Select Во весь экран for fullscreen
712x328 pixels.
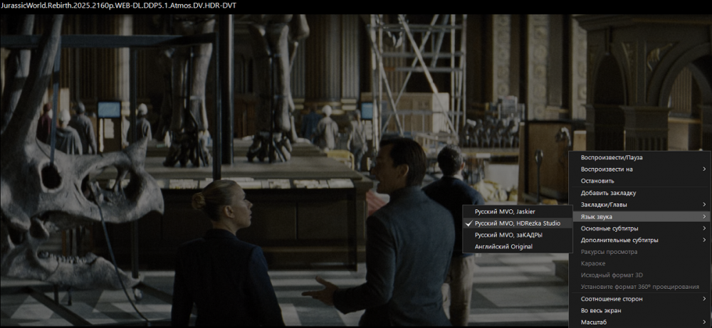(602, 311)
